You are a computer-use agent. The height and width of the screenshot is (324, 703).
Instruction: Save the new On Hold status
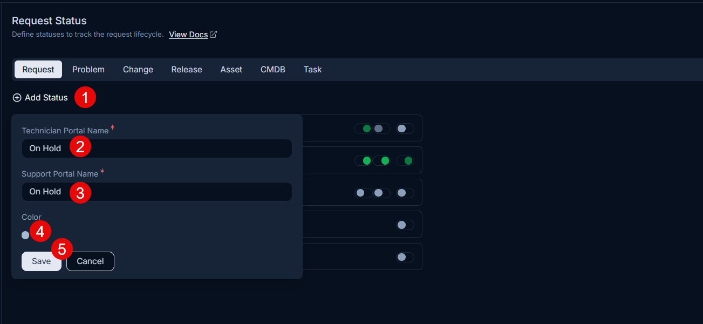click(42, 261)
